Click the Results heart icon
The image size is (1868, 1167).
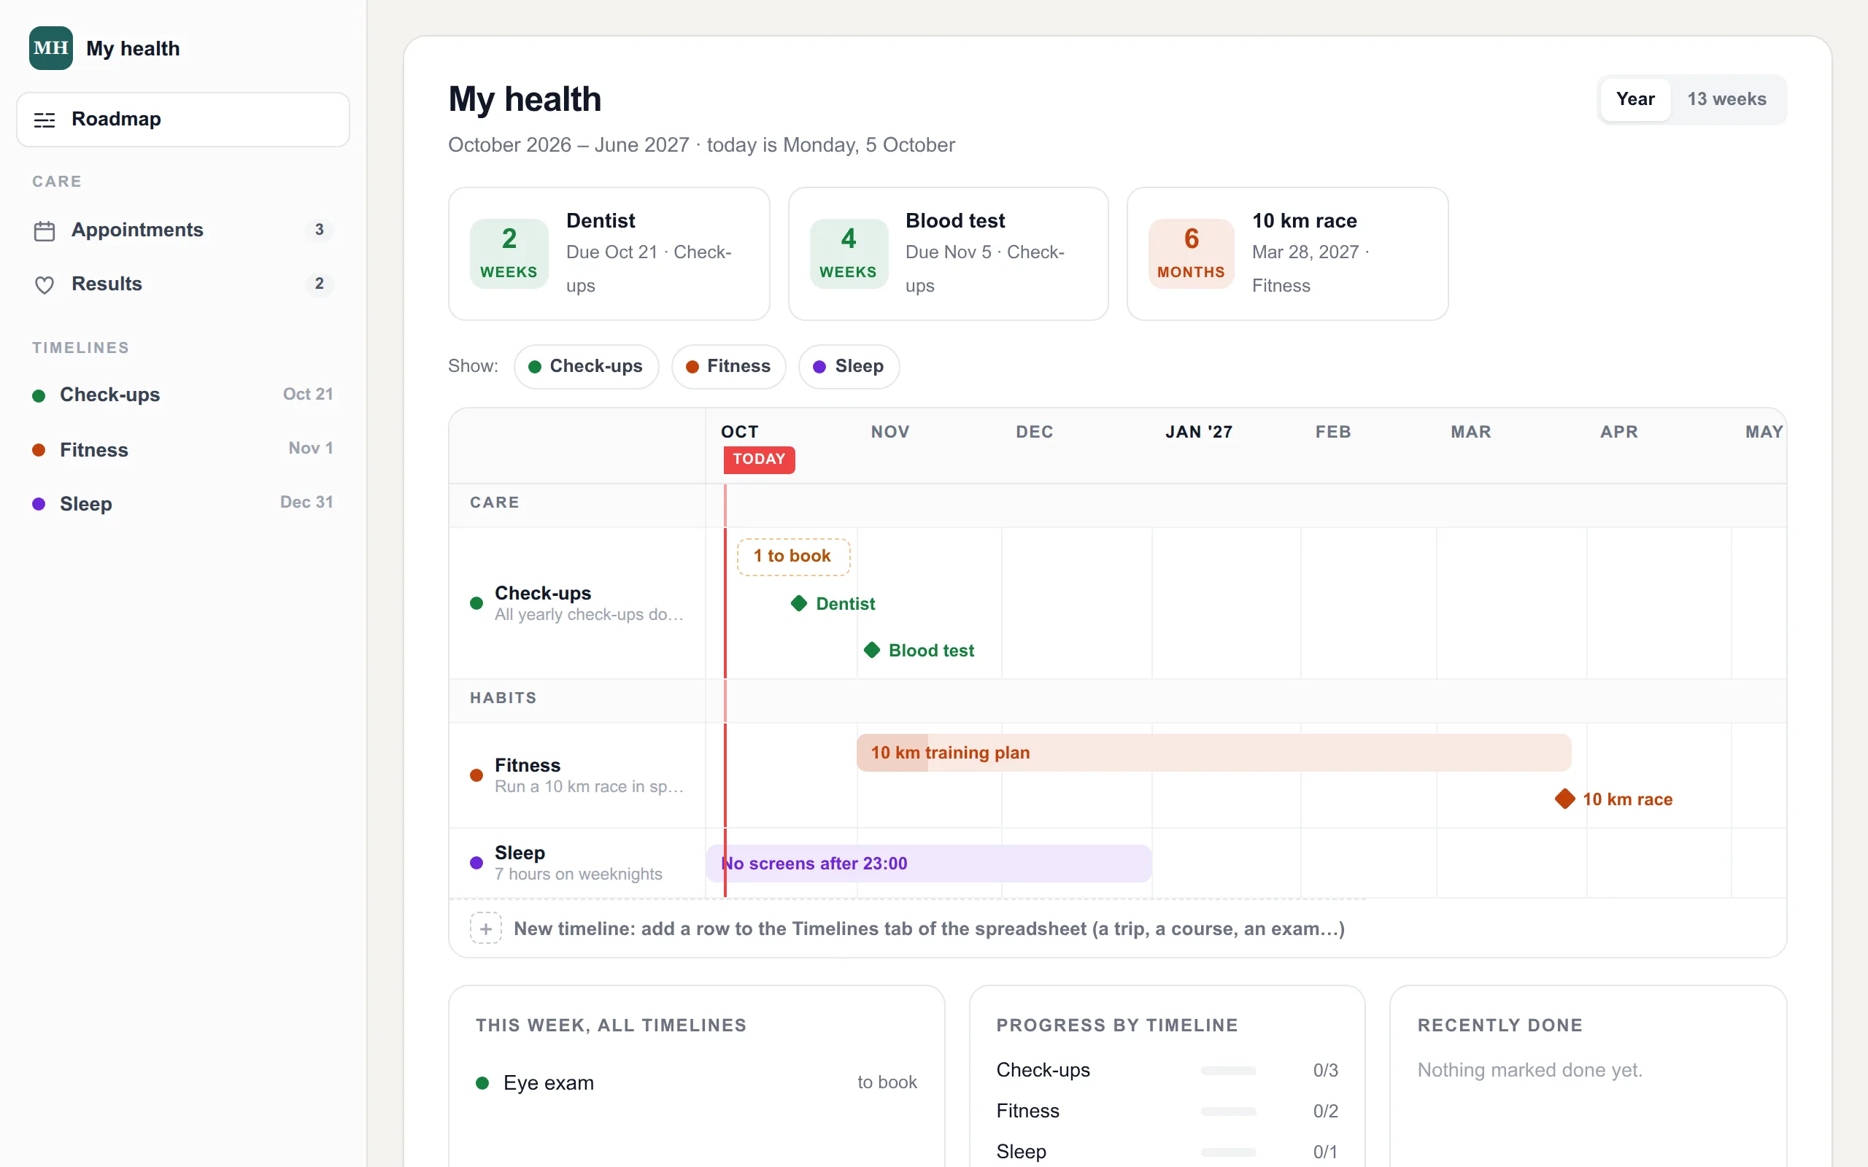[45, 284]
